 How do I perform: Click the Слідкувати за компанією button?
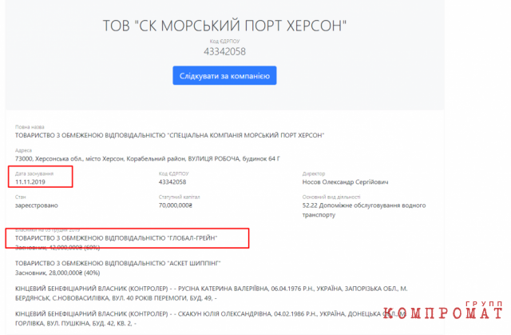coord(224,76)
